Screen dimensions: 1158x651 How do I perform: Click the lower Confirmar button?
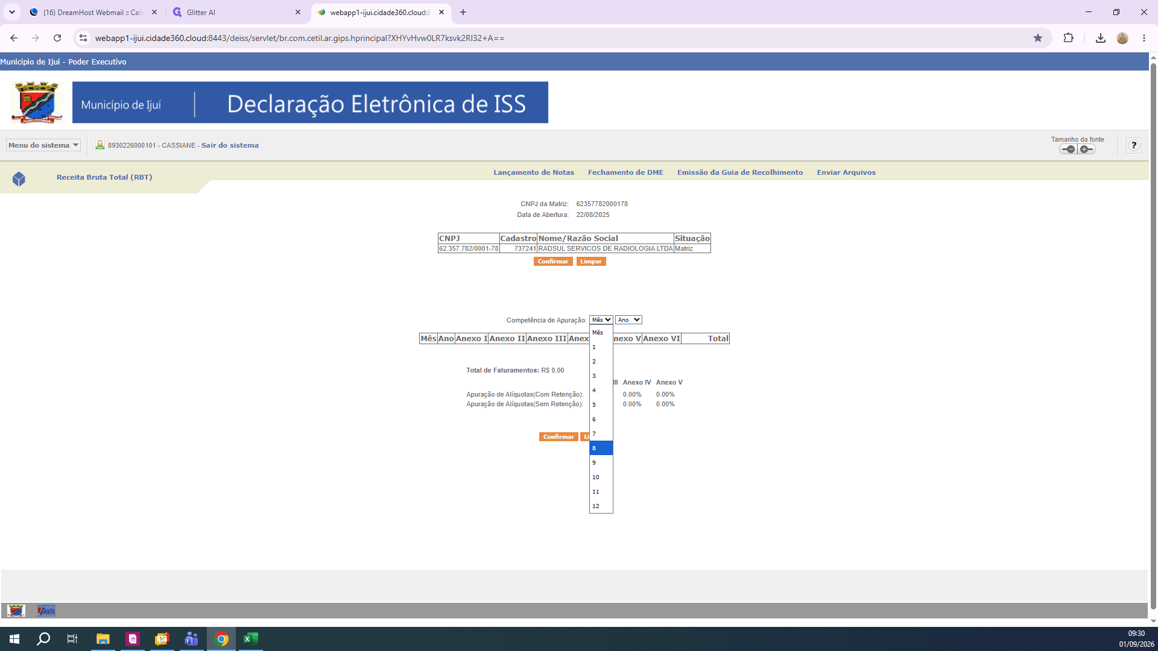(558, 437)
